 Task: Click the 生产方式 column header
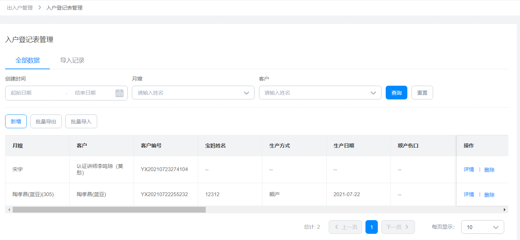pos(294,146)
